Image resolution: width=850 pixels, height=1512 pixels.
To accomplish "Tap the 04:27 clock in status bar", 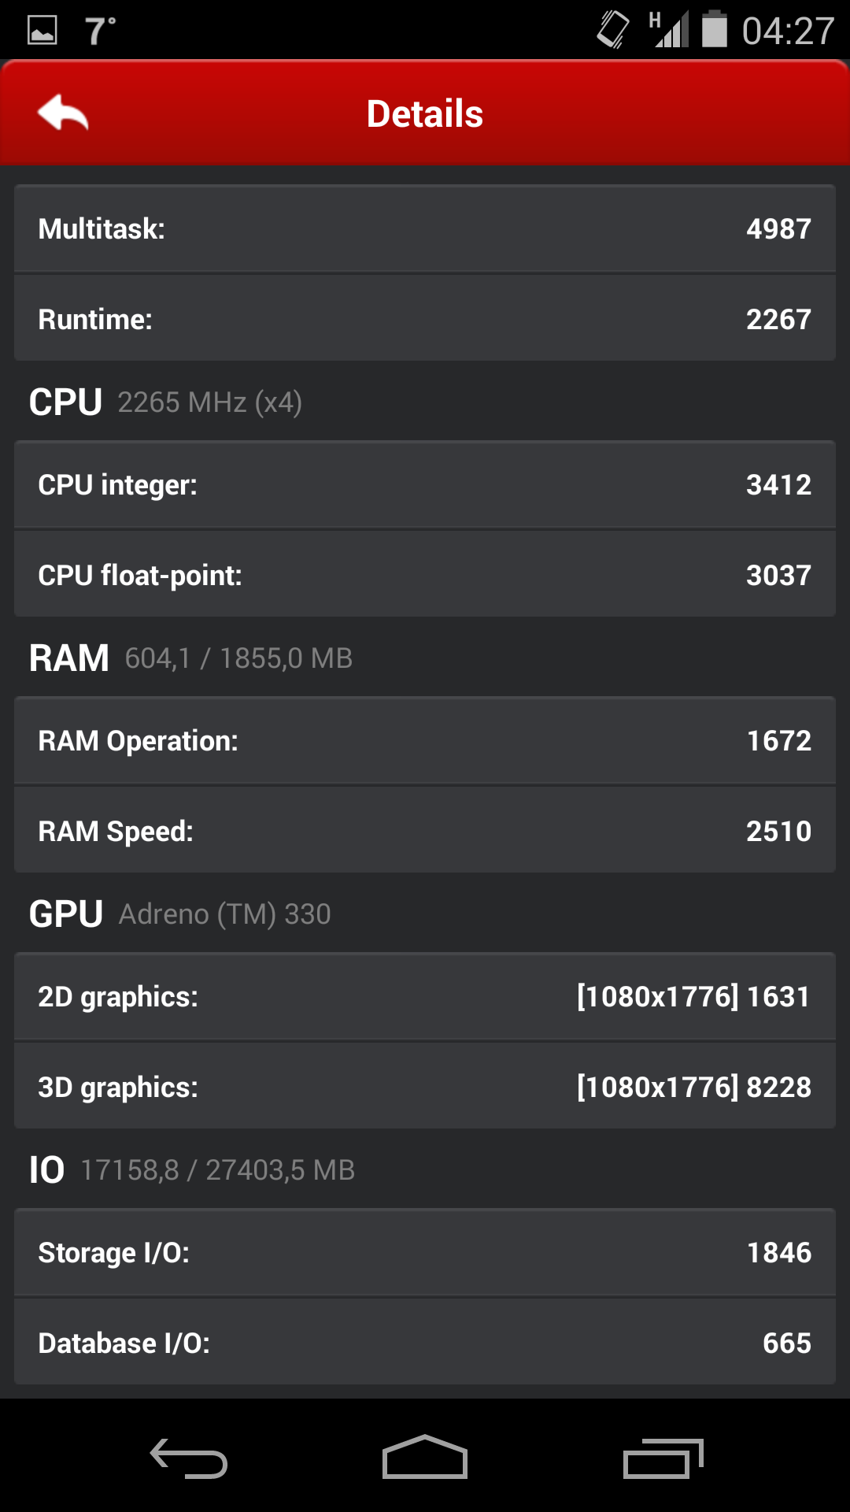I will pyautogui.click(x=788, y=31).
